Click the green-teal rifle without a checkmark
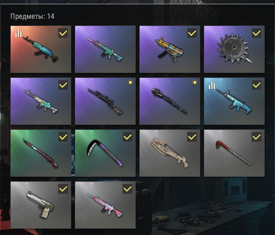This screenshot has height=235, width=275. [x=105, y=49]
